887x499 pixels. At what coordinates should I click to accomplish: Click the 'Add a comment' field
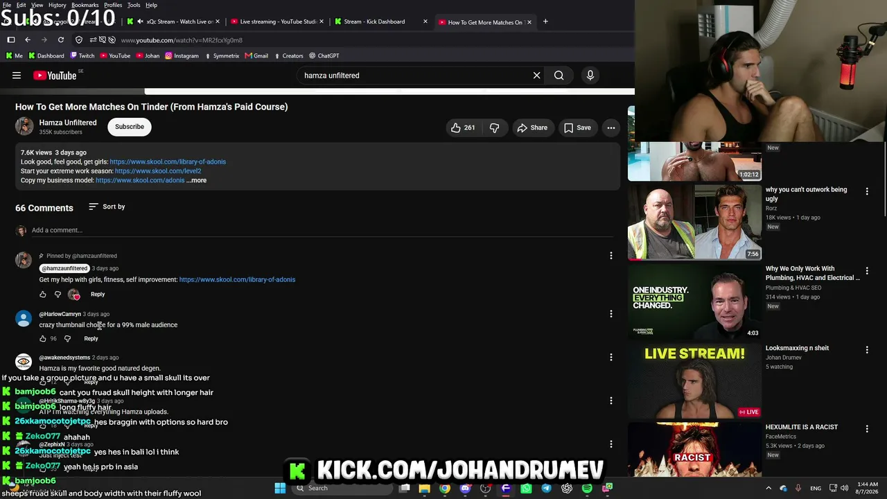322,230
